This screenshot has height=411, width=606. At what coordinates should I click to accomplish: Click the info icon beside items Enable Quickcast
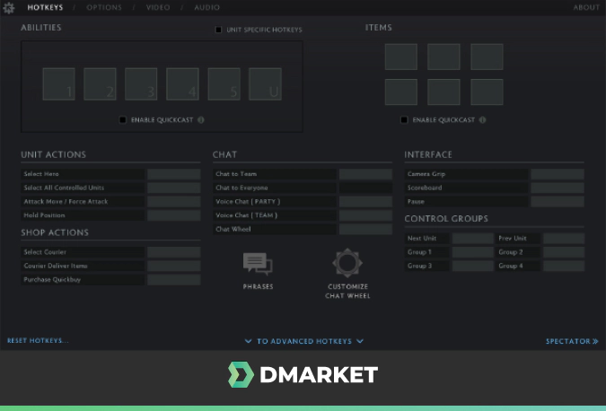point(482,119)
